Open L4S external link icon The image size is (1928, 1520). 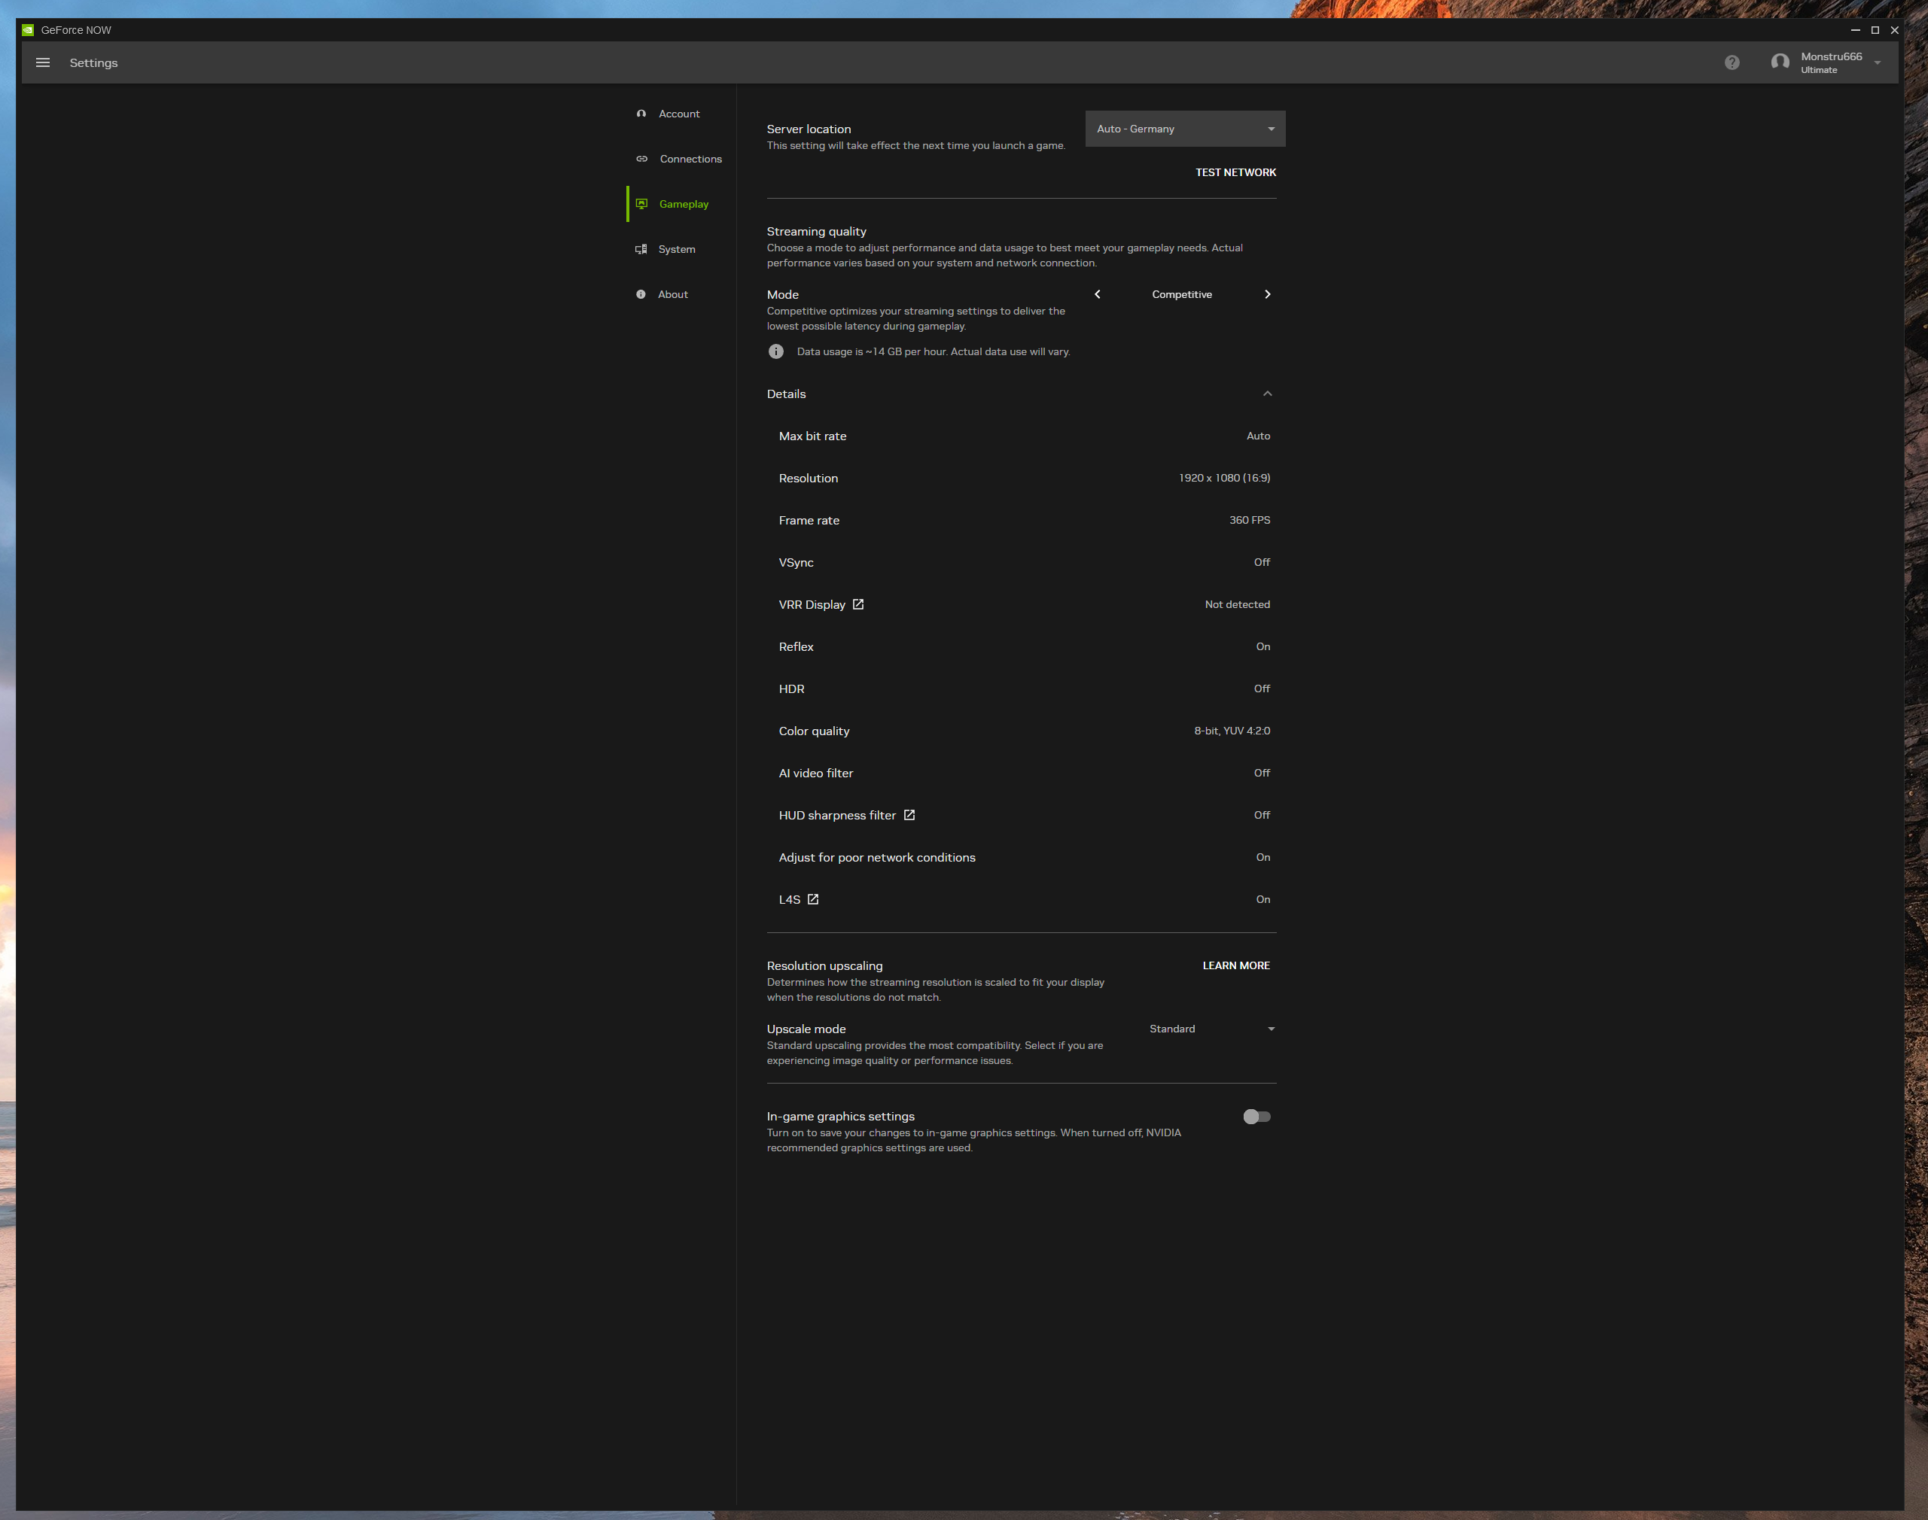(x=812, y=900)
